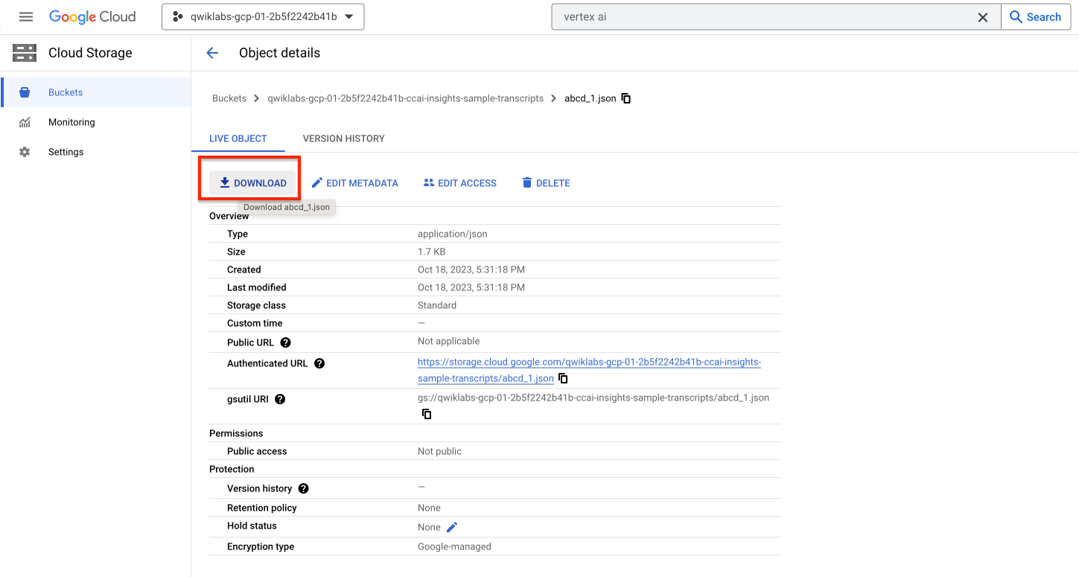
Task: Click the Retention policy label
Action: point(262,508)
